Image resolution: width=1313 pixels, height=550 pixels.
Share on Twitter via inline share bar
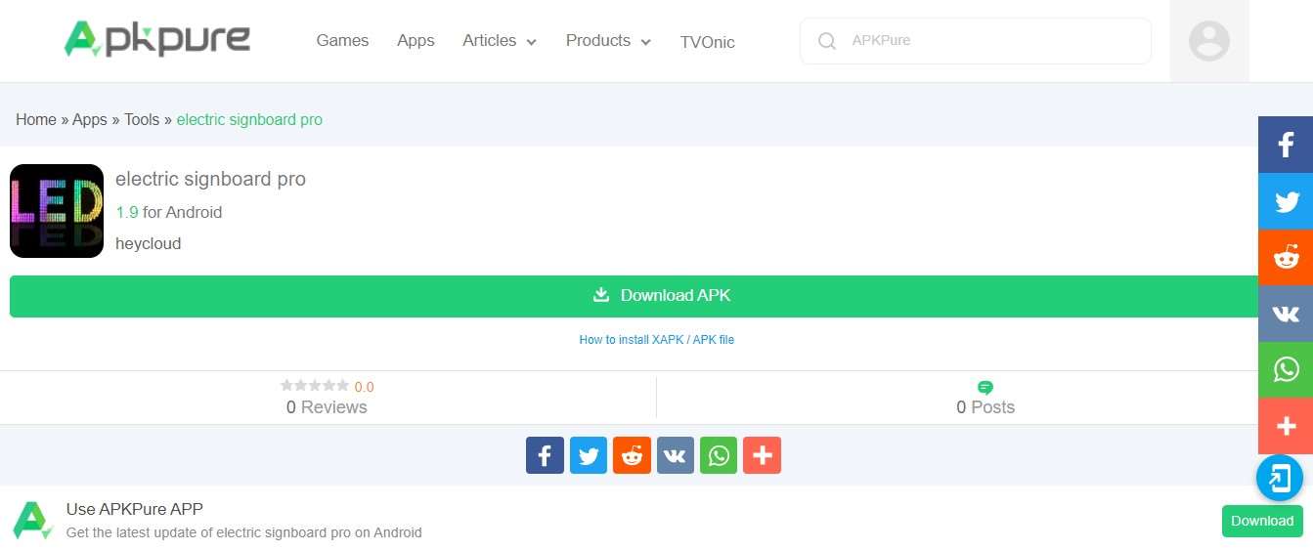point(589,455)
